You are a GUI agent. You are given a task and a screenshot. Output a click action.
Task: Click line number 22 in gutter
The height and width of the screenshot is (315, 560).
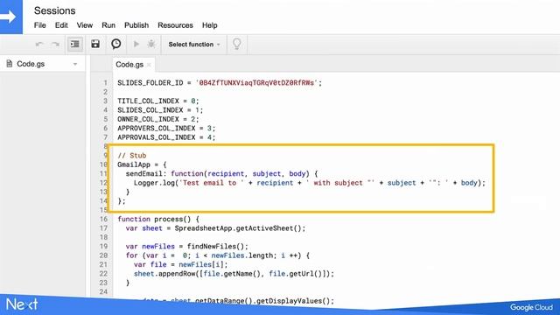click(103, 274)
